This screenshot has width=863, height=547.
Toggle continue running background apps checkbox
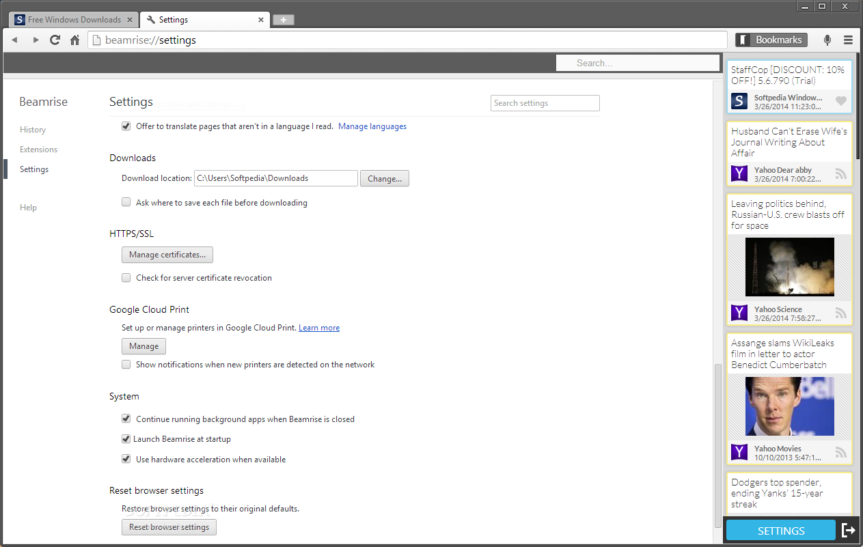pos(126,419)
